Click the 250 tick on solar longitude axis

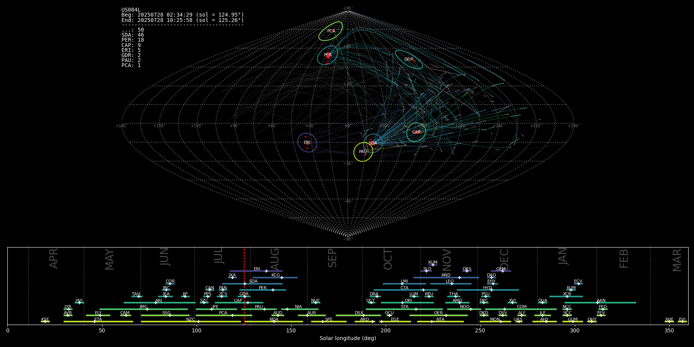tap(480, 330)
